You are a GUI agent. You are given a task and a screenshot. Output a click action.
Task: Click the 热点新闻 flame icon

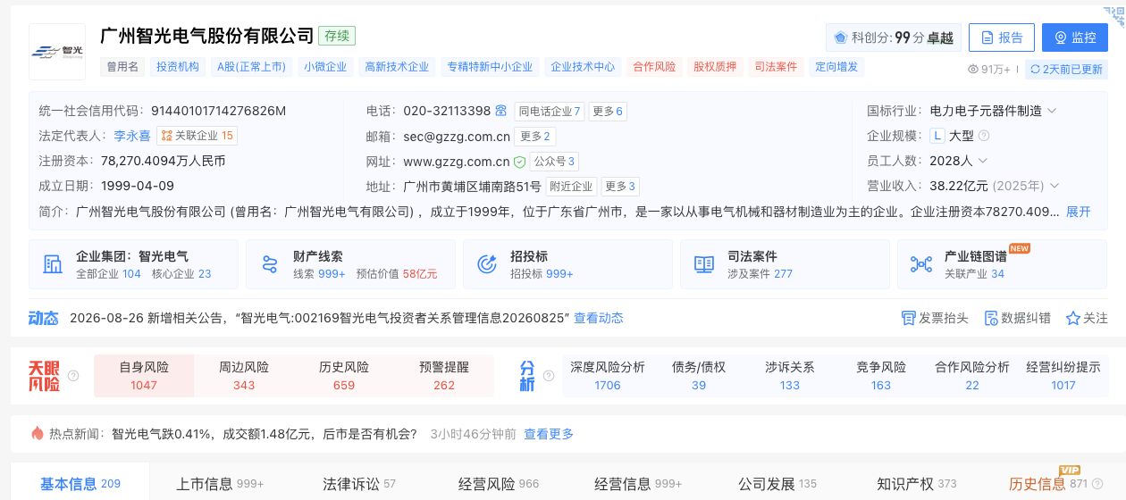tap(37, 434)
